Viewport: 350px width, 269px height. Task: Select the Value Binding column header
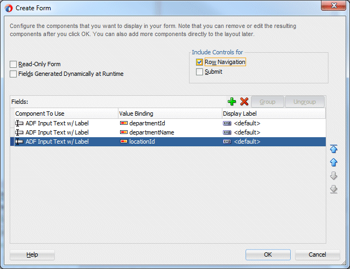tap(170, 114)
